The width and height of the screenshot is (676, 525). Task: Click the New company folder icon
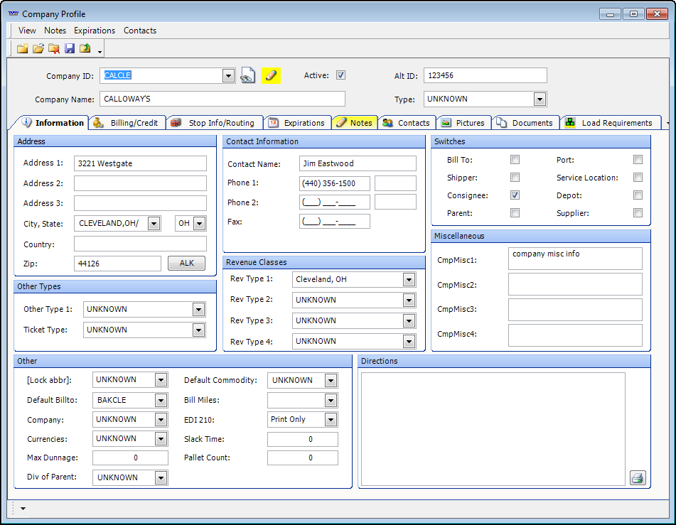tap(23, 48)
